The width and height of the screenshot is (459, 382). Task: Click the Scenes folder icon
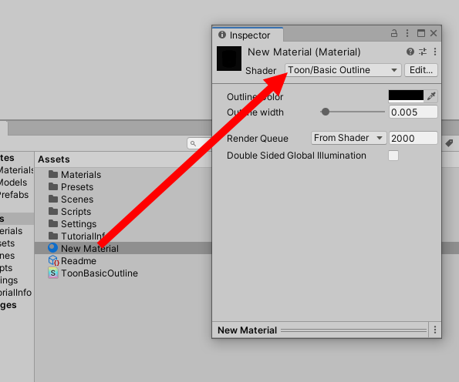(x=53, y=199)
